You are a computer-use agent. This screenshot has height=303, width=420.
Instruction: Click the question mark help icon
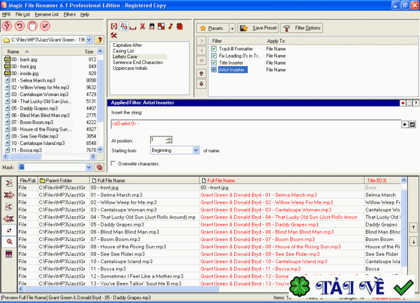[416, 103]
